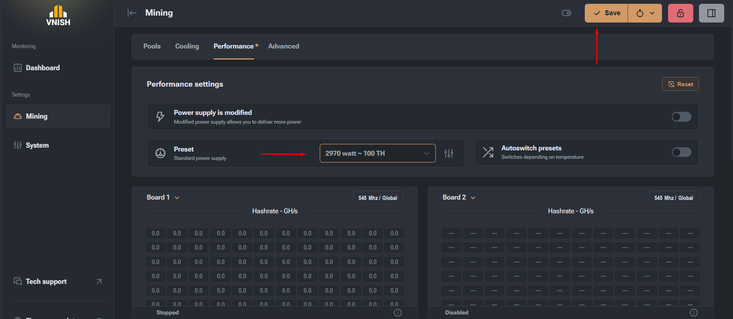
Task: Select the Performance tab
Action: (x=234, y=46)
